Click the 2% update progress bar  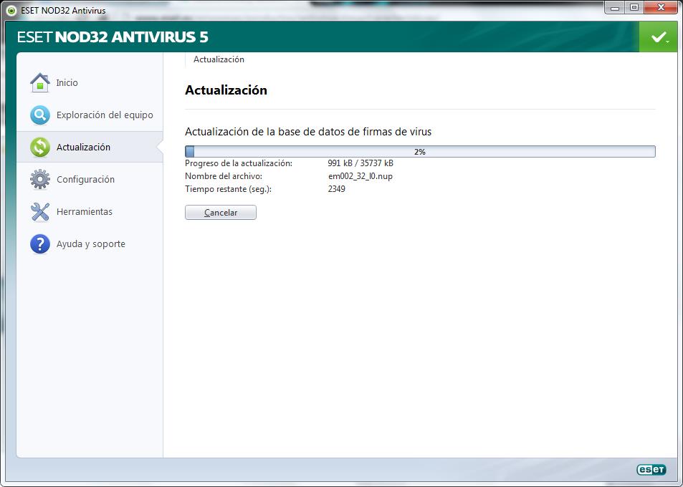(420, 151)
